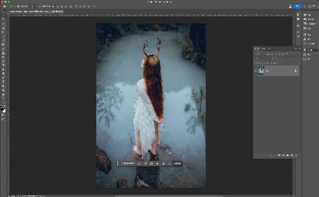The height and width of the screenshot is (197, 319).
Task: Switch to the Channels tab in floating panel
Action: pos(264,48)
